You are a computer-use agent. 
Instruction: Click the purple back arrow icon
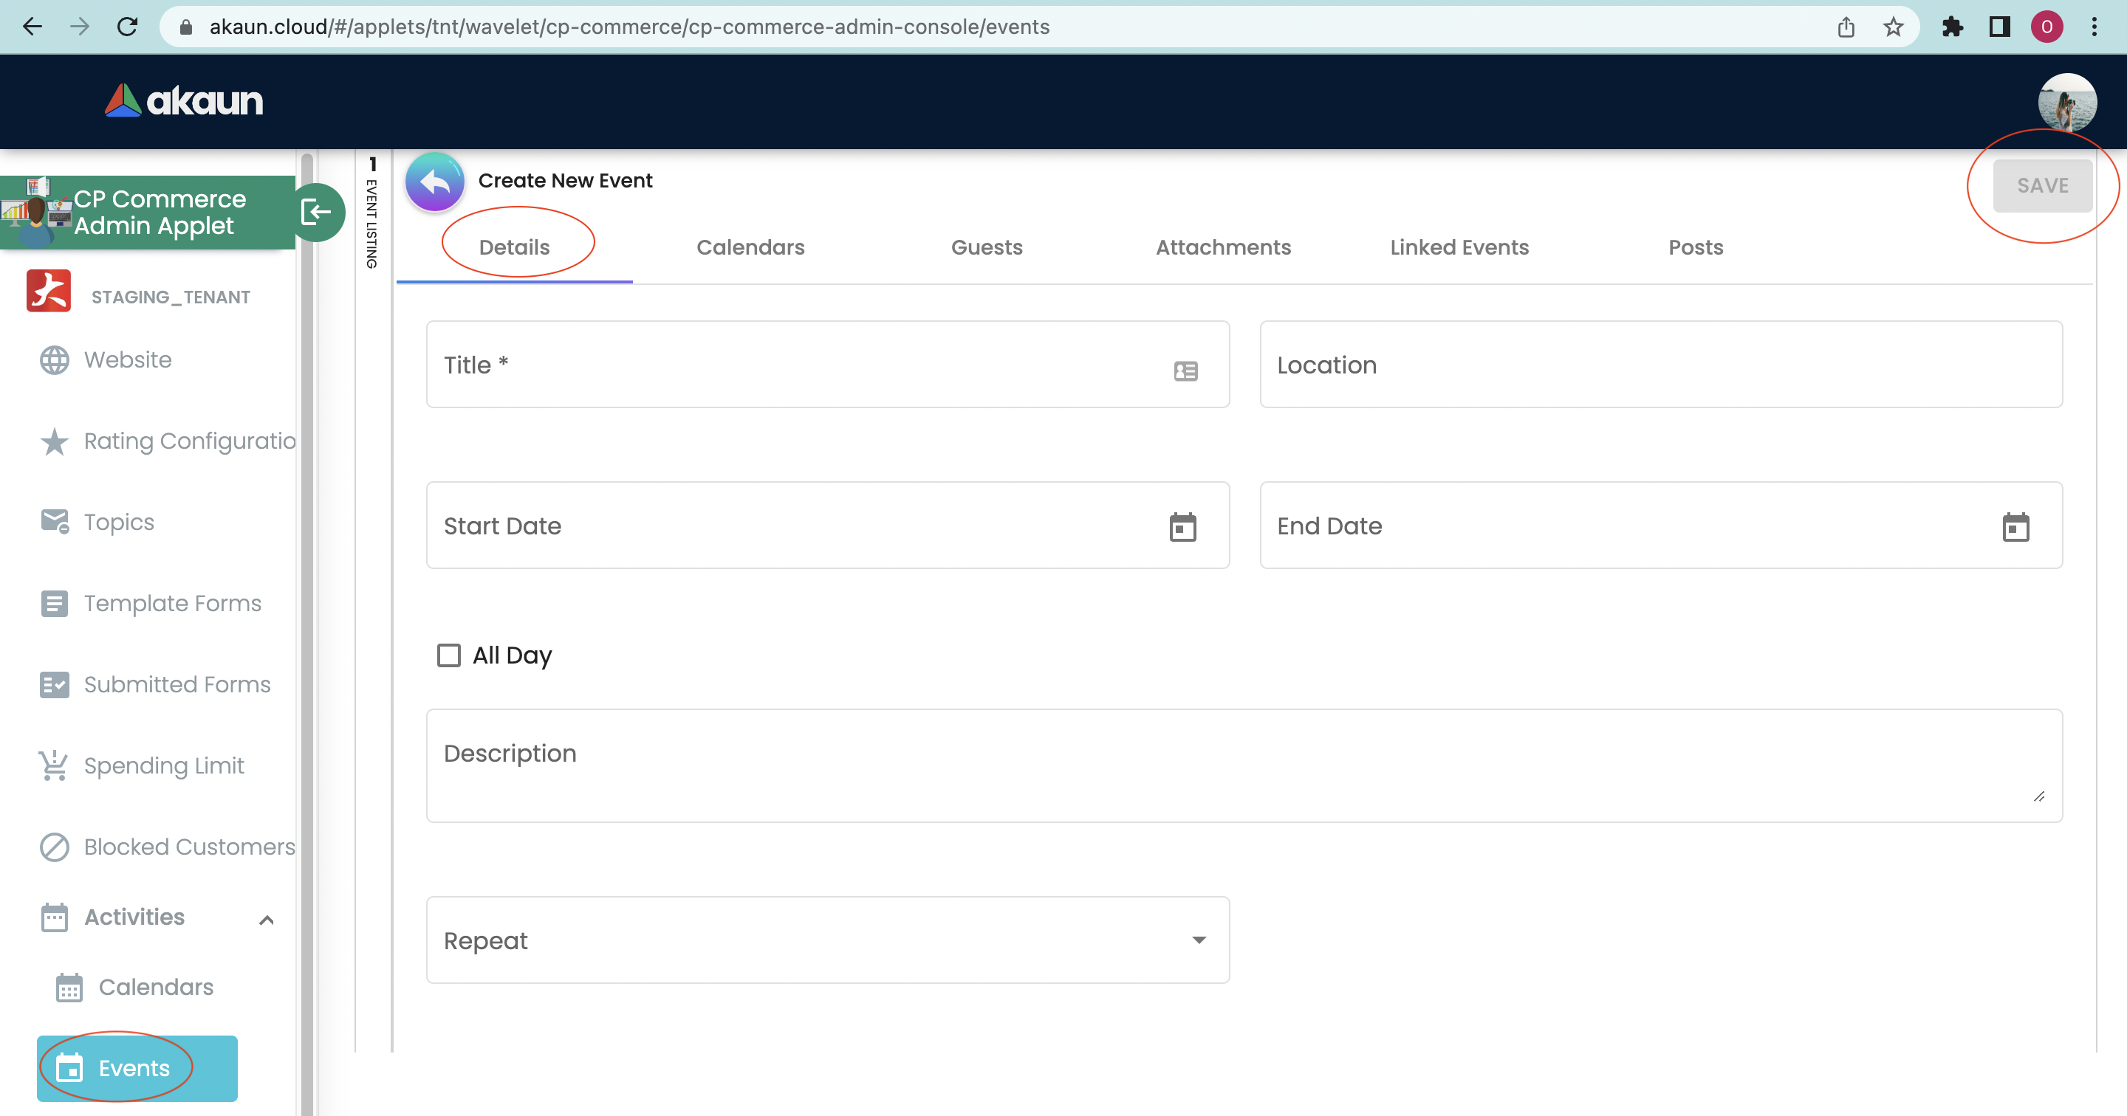pyautogui.click(x=435, y=182)
